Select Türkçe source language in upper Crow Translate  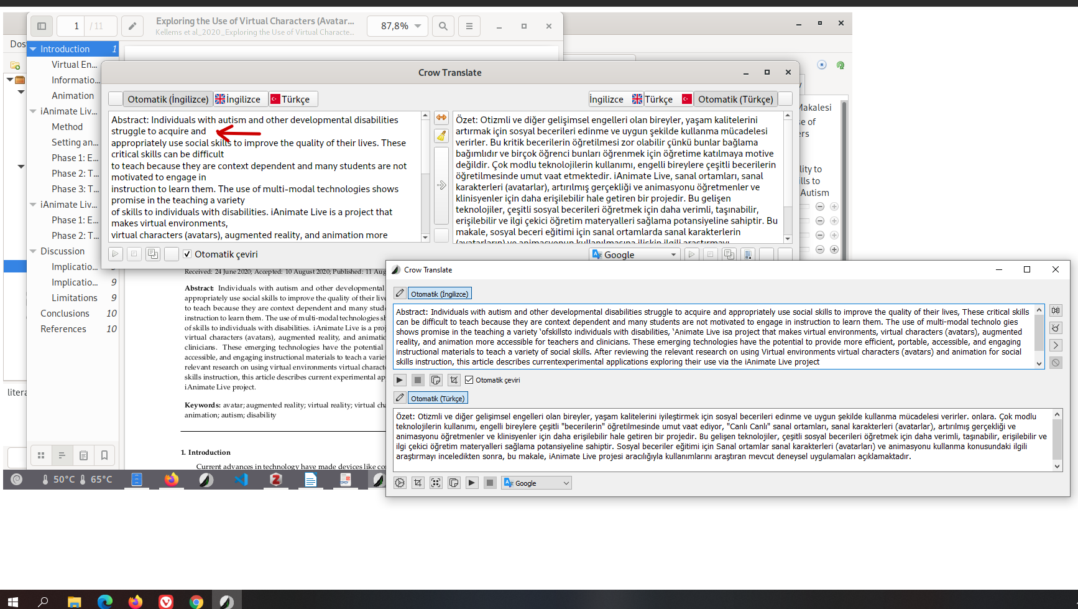[x=293, y=99]
